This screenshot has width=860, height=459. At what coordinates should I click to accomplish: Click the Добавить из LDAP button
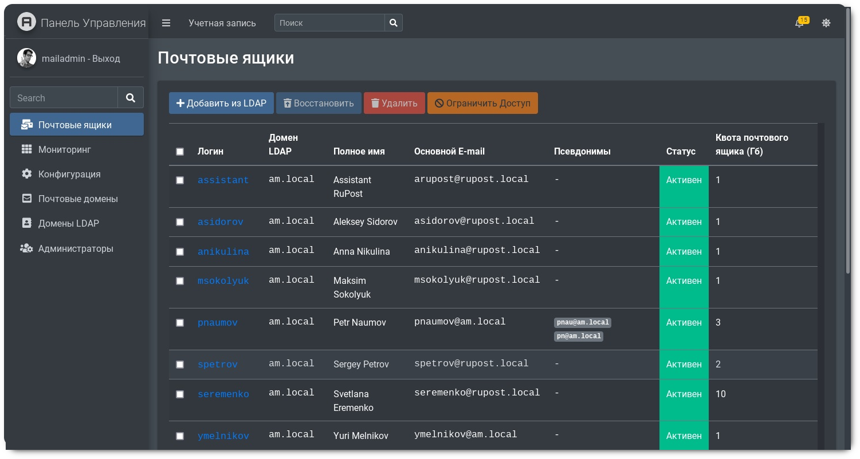(x=221, y=103)
